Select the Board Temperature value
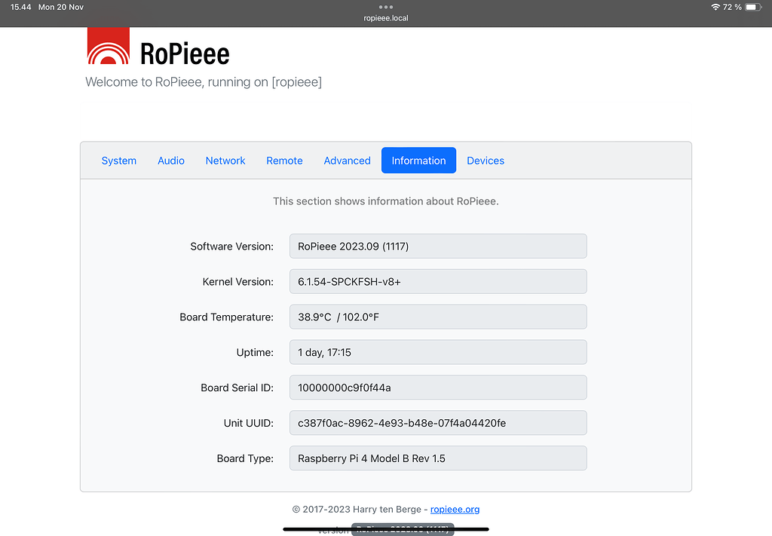This screenshot has width=772, height=536. click(437, 317)
